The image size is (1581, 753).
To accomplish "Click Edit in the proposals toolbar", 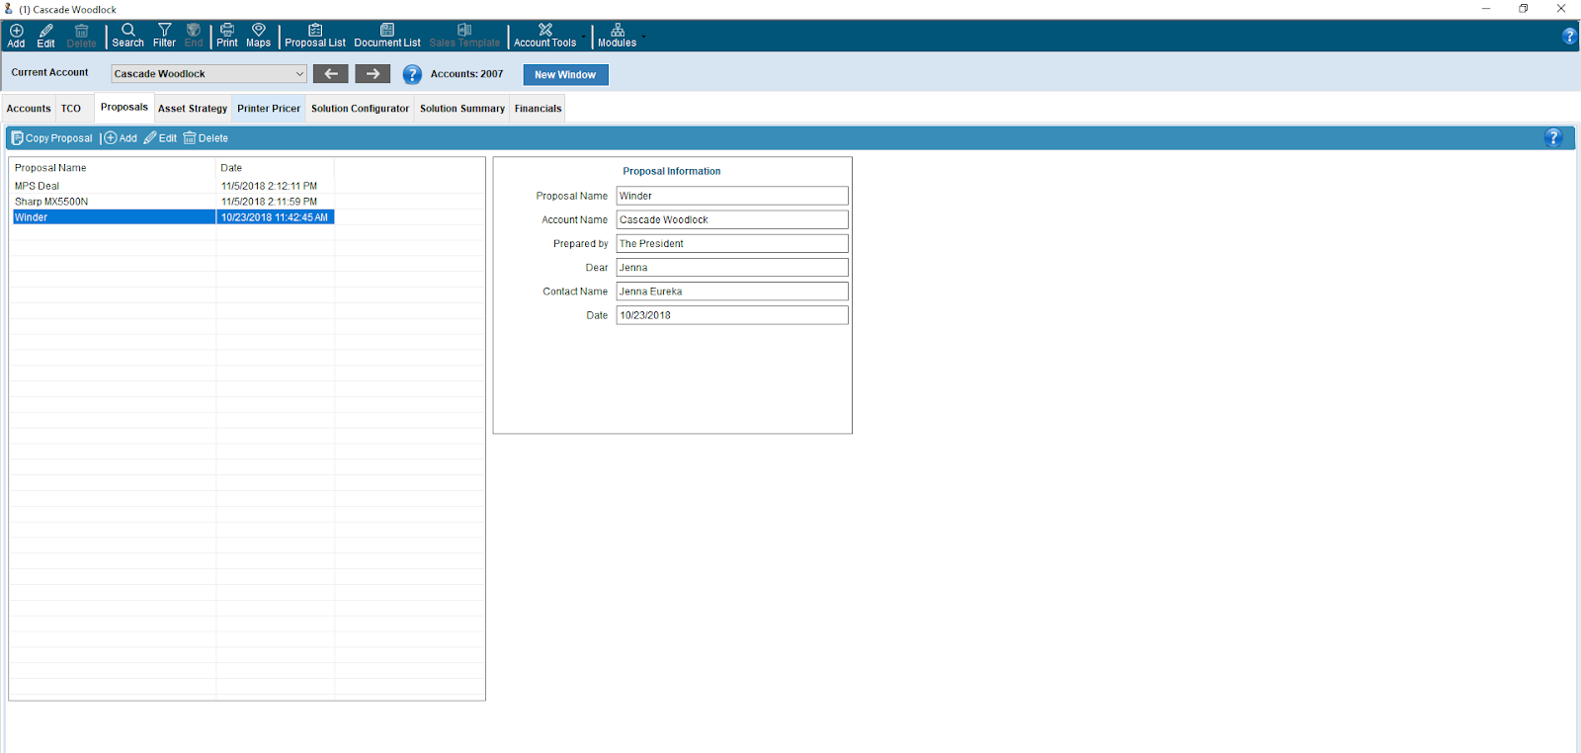I will click(x=160, y=138).
